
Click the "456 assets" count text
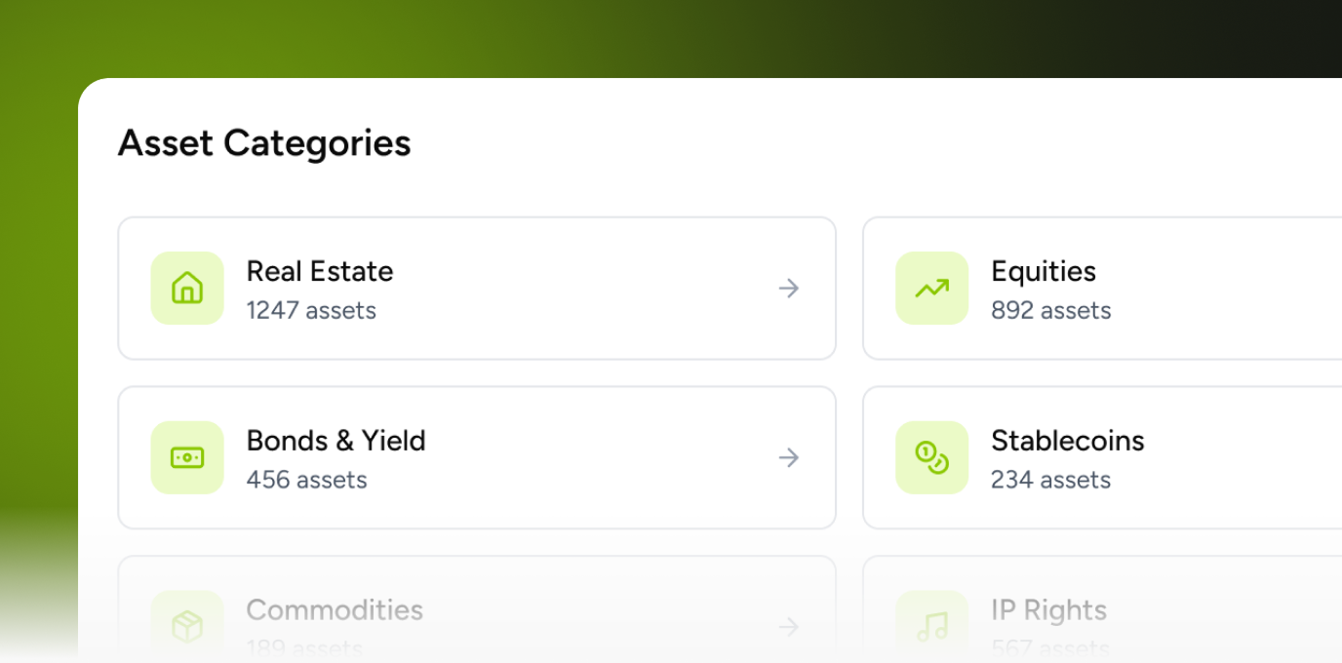tap(306, 480)
